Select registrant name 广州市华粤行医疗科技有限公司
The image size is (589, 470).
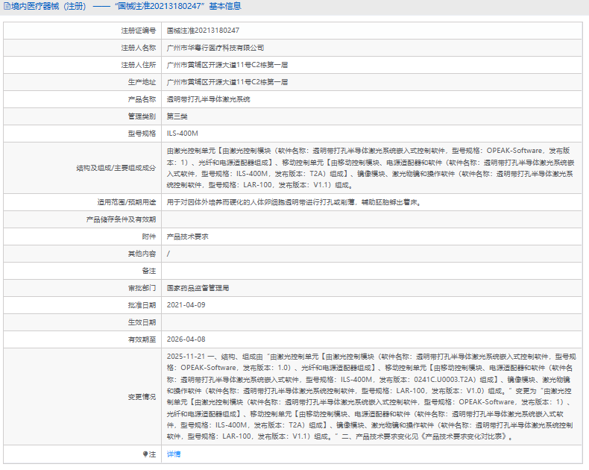[215, 48]
